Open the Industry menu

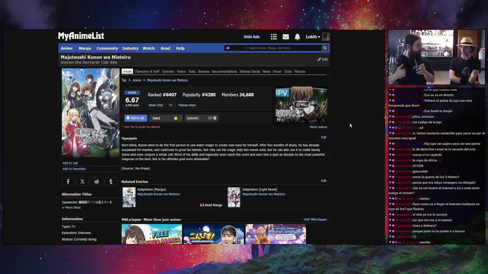pyautogui.click(x=130, y=48)
